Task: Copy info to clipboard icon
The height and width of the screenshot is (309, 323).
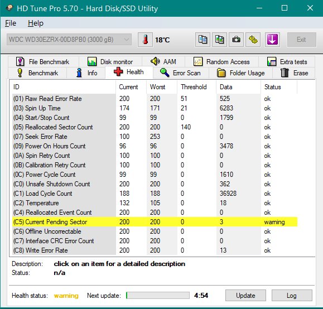Action: (x=203, y=40)
